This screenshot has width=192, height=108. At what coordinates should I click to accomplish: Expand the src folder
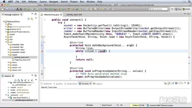point(6,24)
